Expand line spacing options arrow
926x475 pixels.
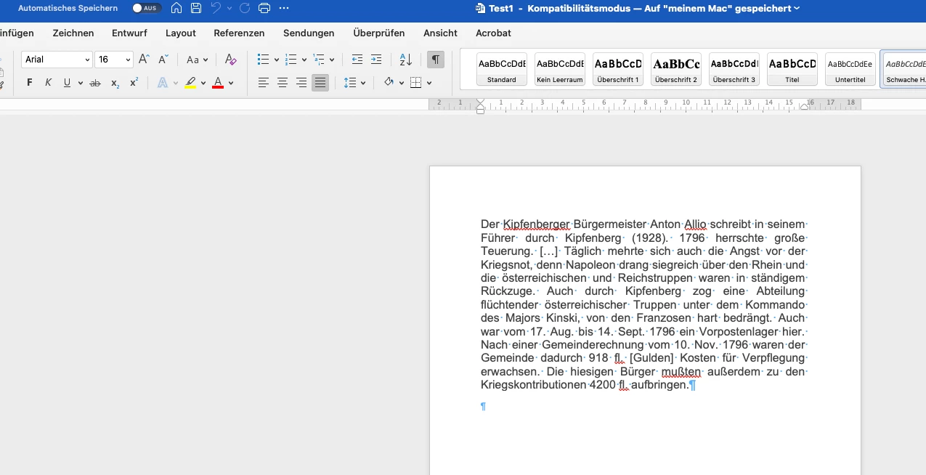362,84
